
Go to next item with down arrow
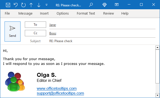[x=39, y=5]
